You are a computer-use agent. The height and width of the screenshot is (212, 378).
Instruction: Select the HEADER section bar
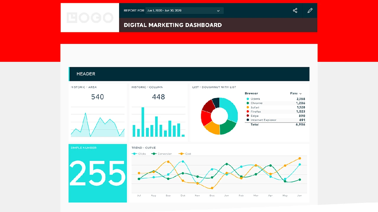point(189,74)
